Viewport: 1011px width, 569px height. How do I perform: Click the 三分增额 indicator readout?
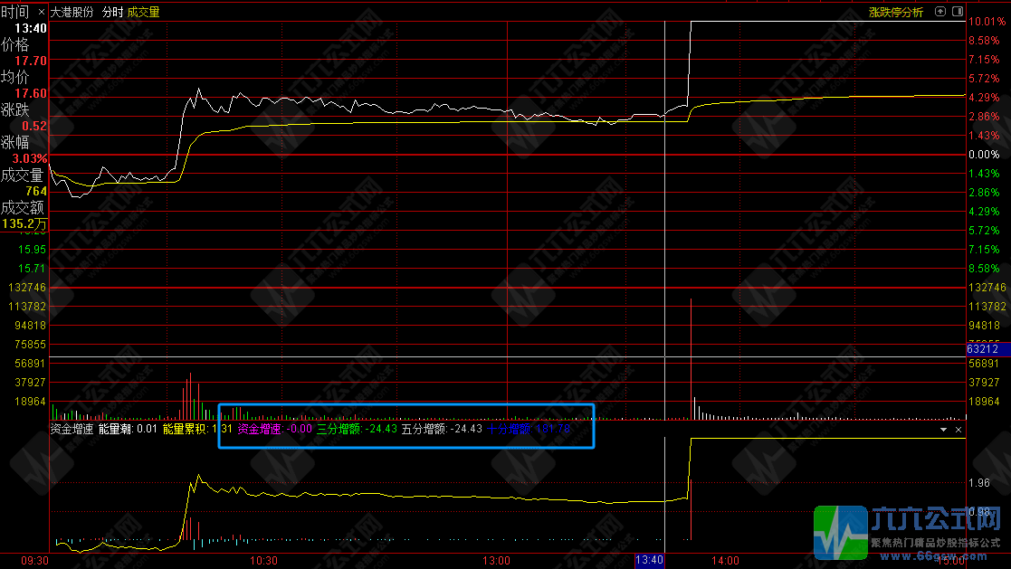pos(357,429)
